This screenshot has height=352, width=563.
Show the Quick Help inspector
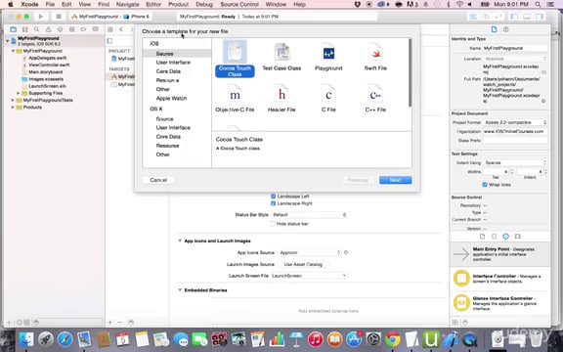pos(506,29)
